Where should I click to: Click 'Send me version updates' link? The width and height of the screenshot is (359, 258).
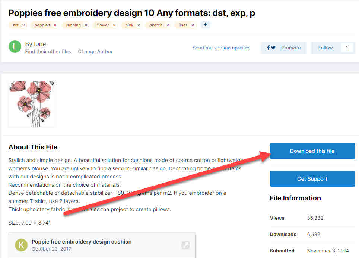(x=221, y=48)
